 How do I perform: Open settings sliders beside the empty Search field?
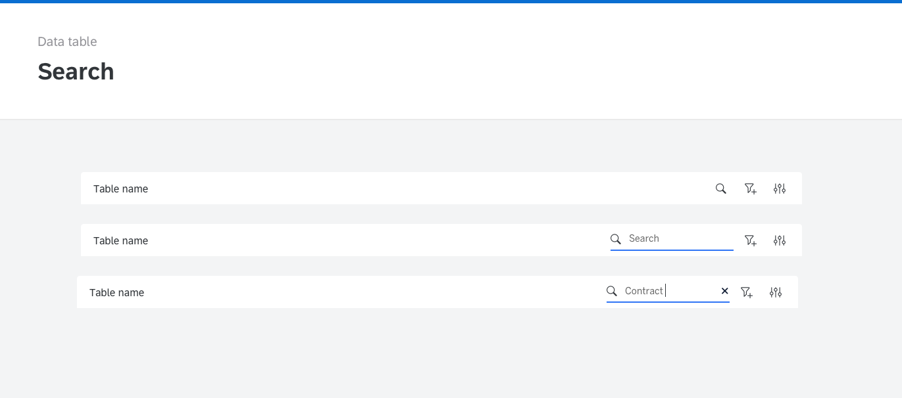point(780,240)
